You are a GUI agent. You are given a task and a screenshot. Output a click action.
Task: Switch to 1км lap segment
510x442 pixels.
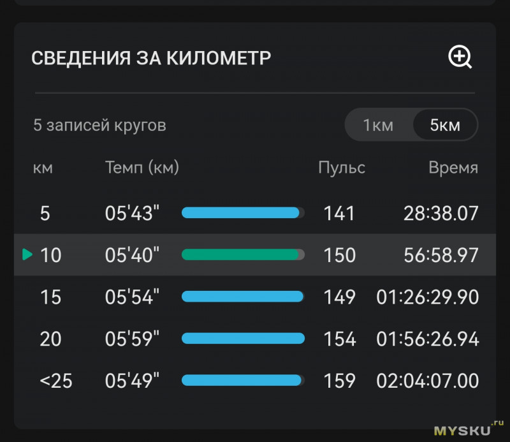[378, 125]
